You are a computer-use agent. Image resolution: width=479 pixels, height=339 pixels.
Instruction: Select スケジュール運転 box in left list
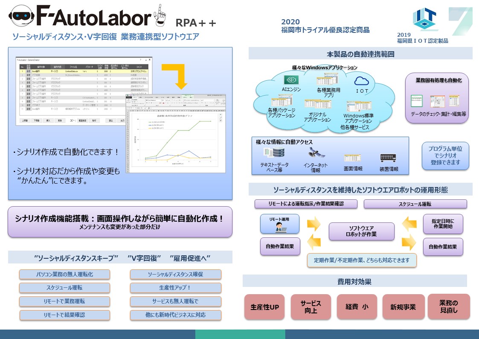(x=64, y=288)
